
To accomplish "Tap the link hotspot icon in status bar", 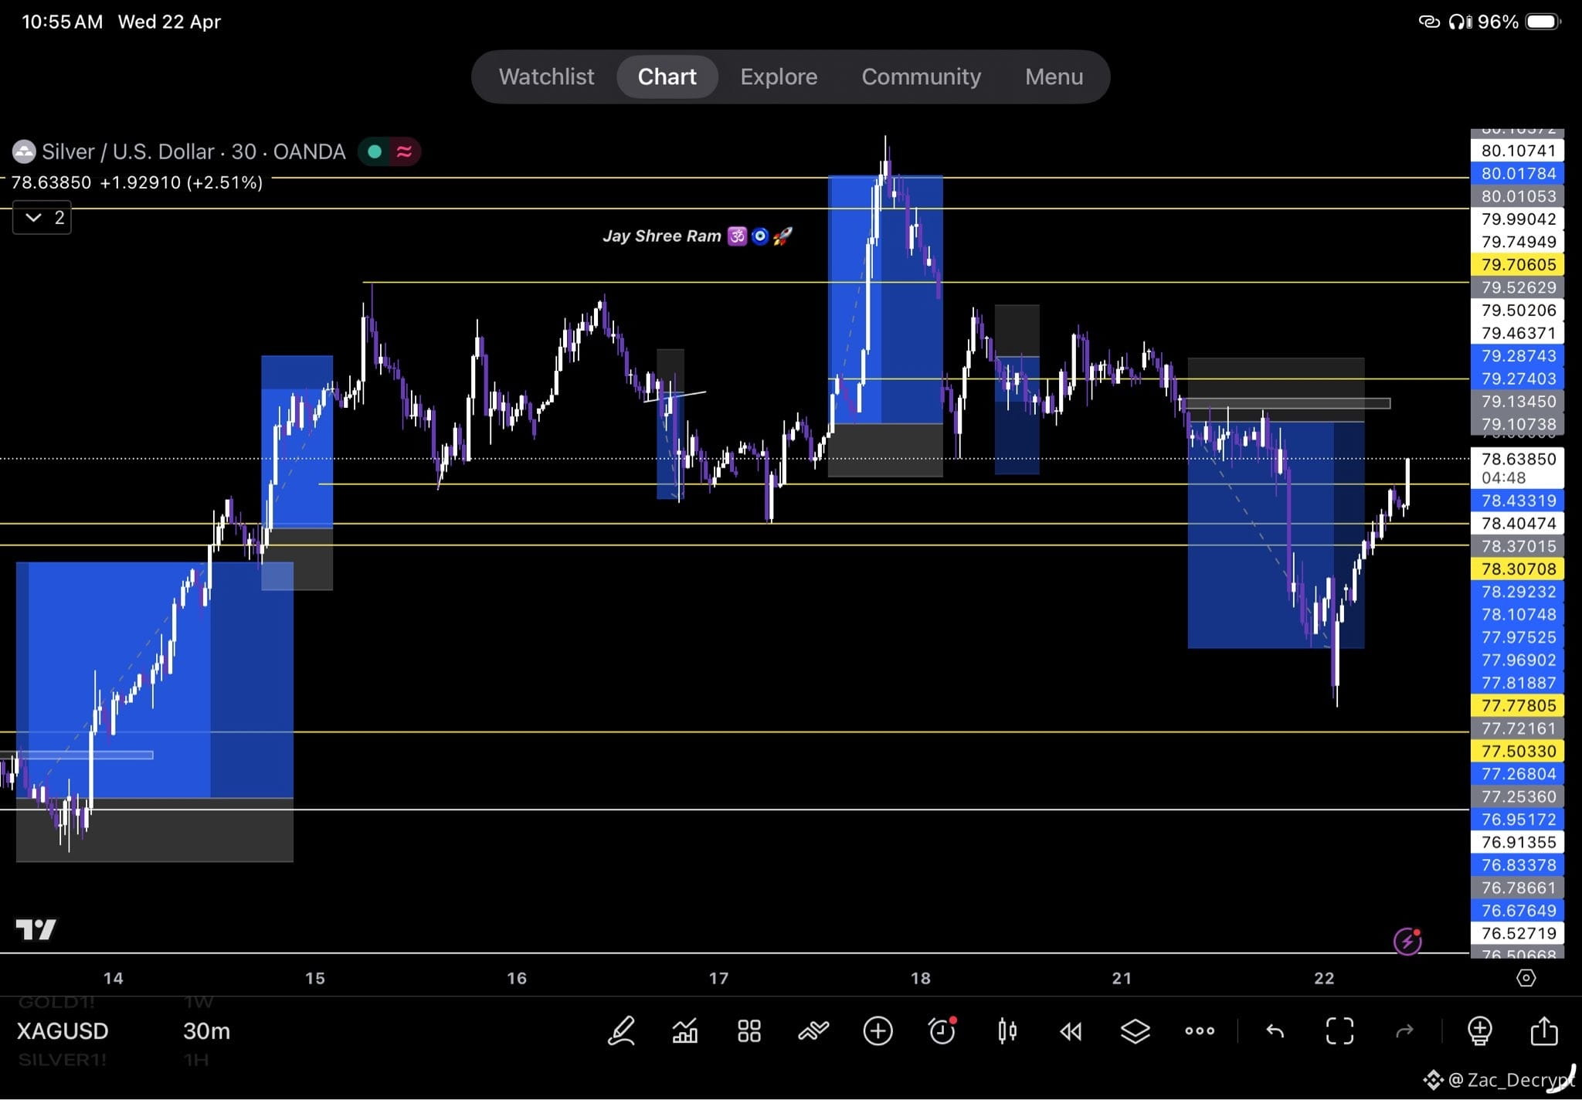I will [x=1429, y=22].
